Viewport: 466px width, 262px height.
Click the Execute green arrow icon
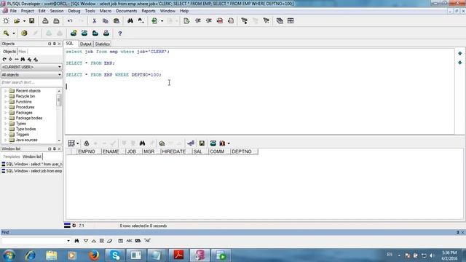click(154, 21)
